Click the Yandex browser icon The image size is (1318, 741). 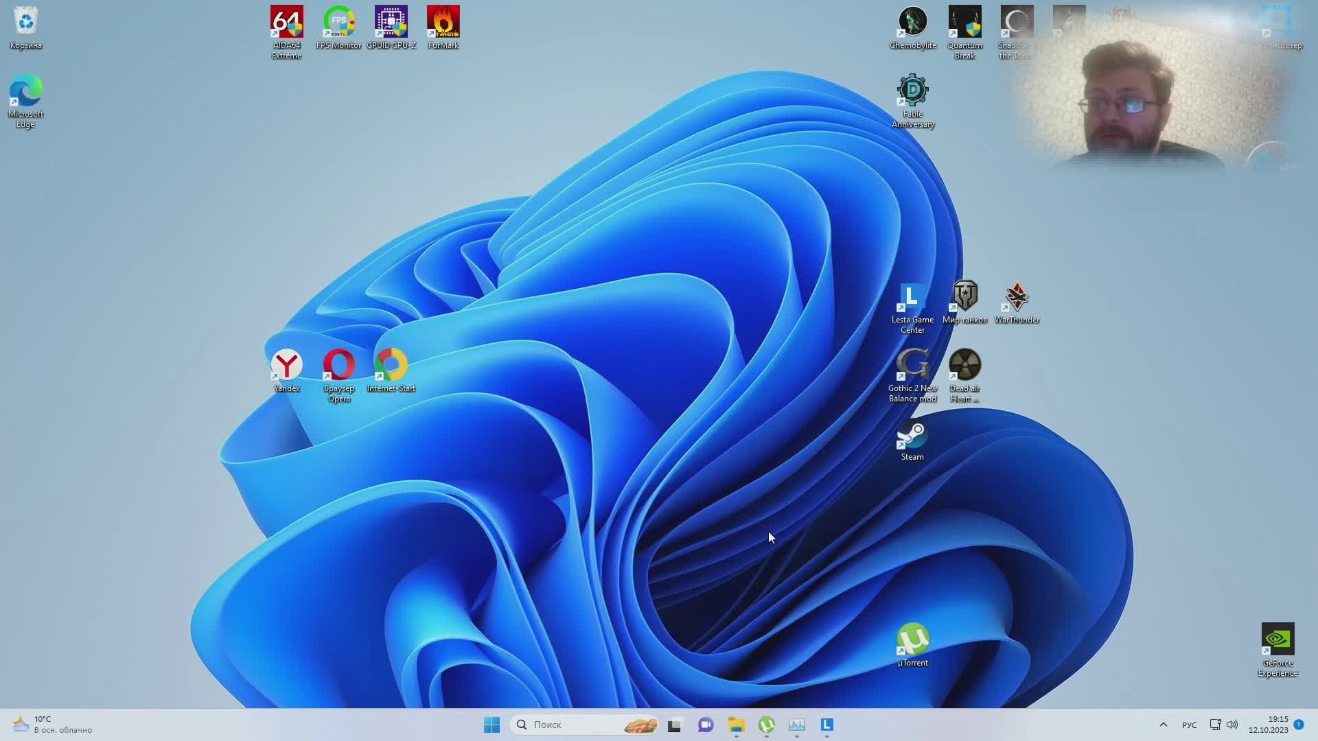point(286,365)
